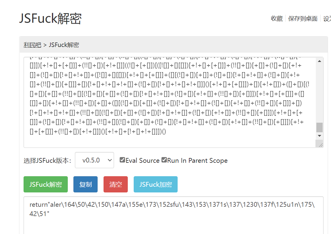
Task: Click the JSFuck解密 breadcrumb text
Action: (64, 45)
